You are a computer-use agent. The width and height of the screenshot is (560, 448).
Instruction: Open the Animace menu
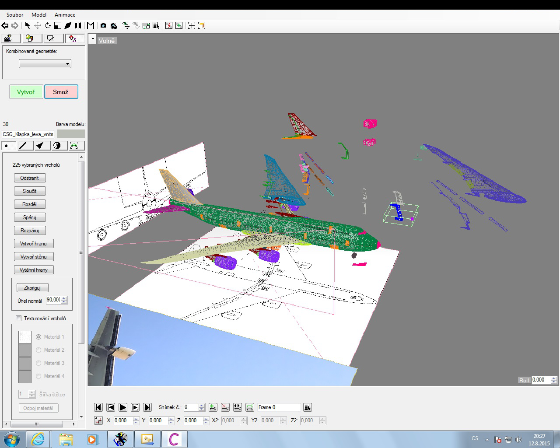point(65,15)
